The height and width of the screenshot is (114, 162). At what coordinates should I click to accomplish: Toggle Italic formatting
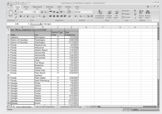point(24,16)
